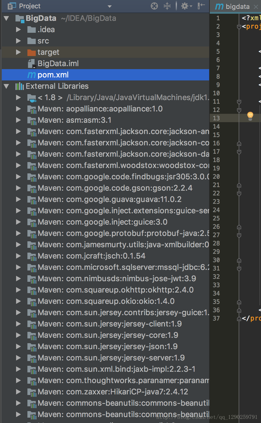Image resolution: width=261 pixels, height=423 pixels.
Task: Select Maven nimbus-jose-jwt:3.9 row
Action: point(105,279)
